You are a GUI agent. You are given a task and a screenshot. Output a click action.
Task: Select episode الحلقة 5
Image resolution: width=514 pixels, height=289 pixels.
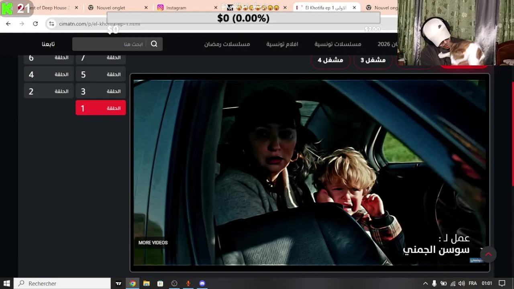pos(101,74)
